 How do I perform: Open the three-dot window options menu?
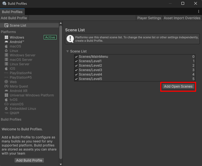pyautogui.click(x=199, y=11)
